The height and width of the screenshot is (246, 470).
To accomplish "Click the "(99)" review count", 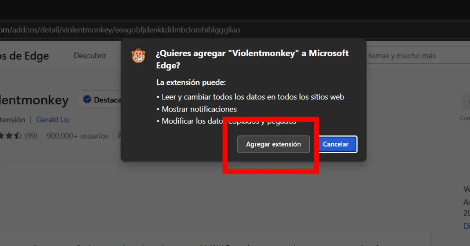I will pos(31,136).
